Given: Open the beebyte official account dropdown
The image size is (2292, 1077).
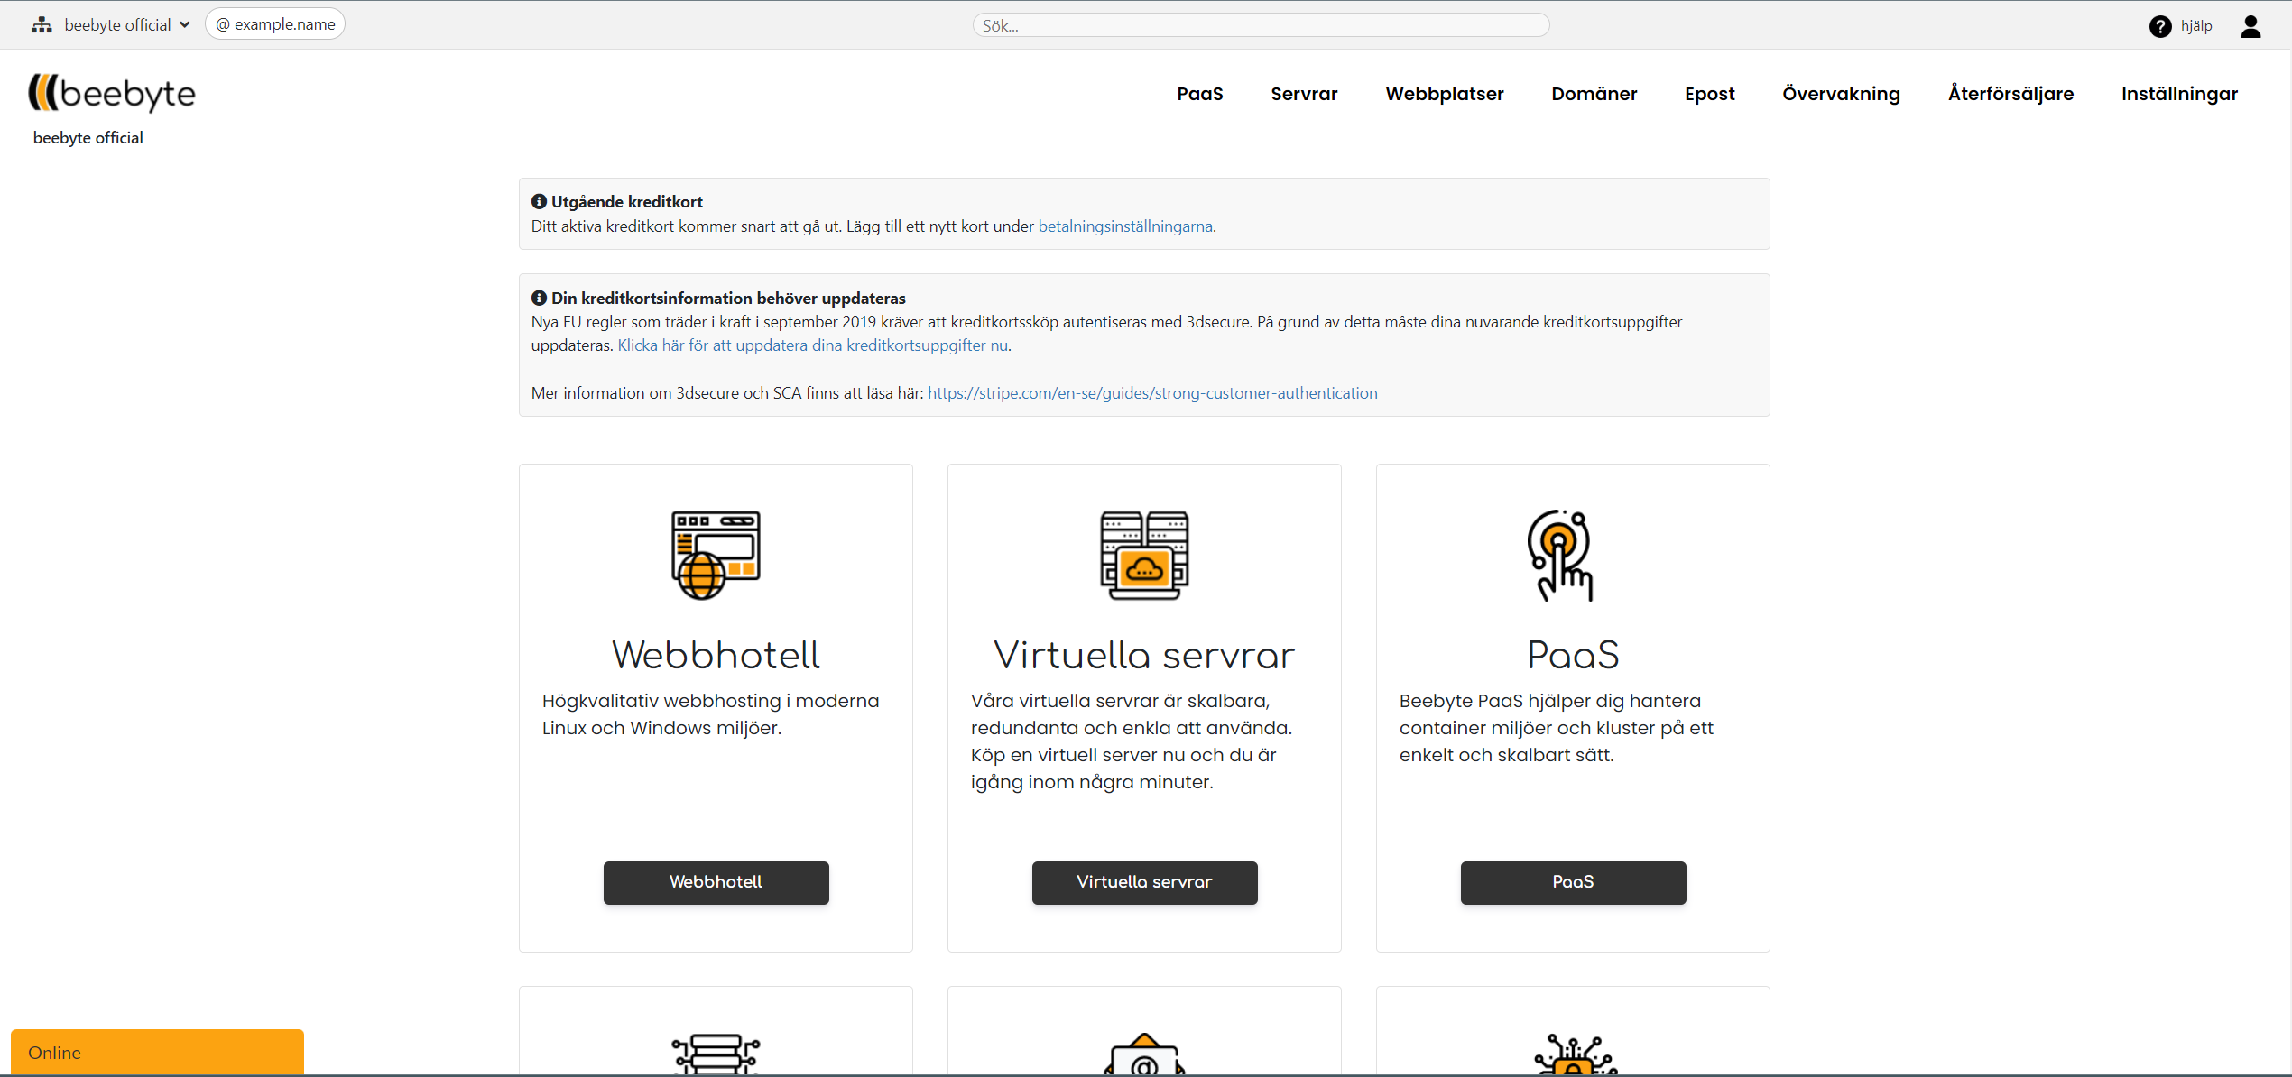Looking at the screenshot, I should click(126, 25).
